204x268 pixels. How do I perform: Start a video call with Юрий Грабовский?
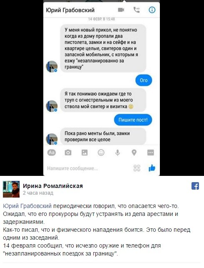121,10
